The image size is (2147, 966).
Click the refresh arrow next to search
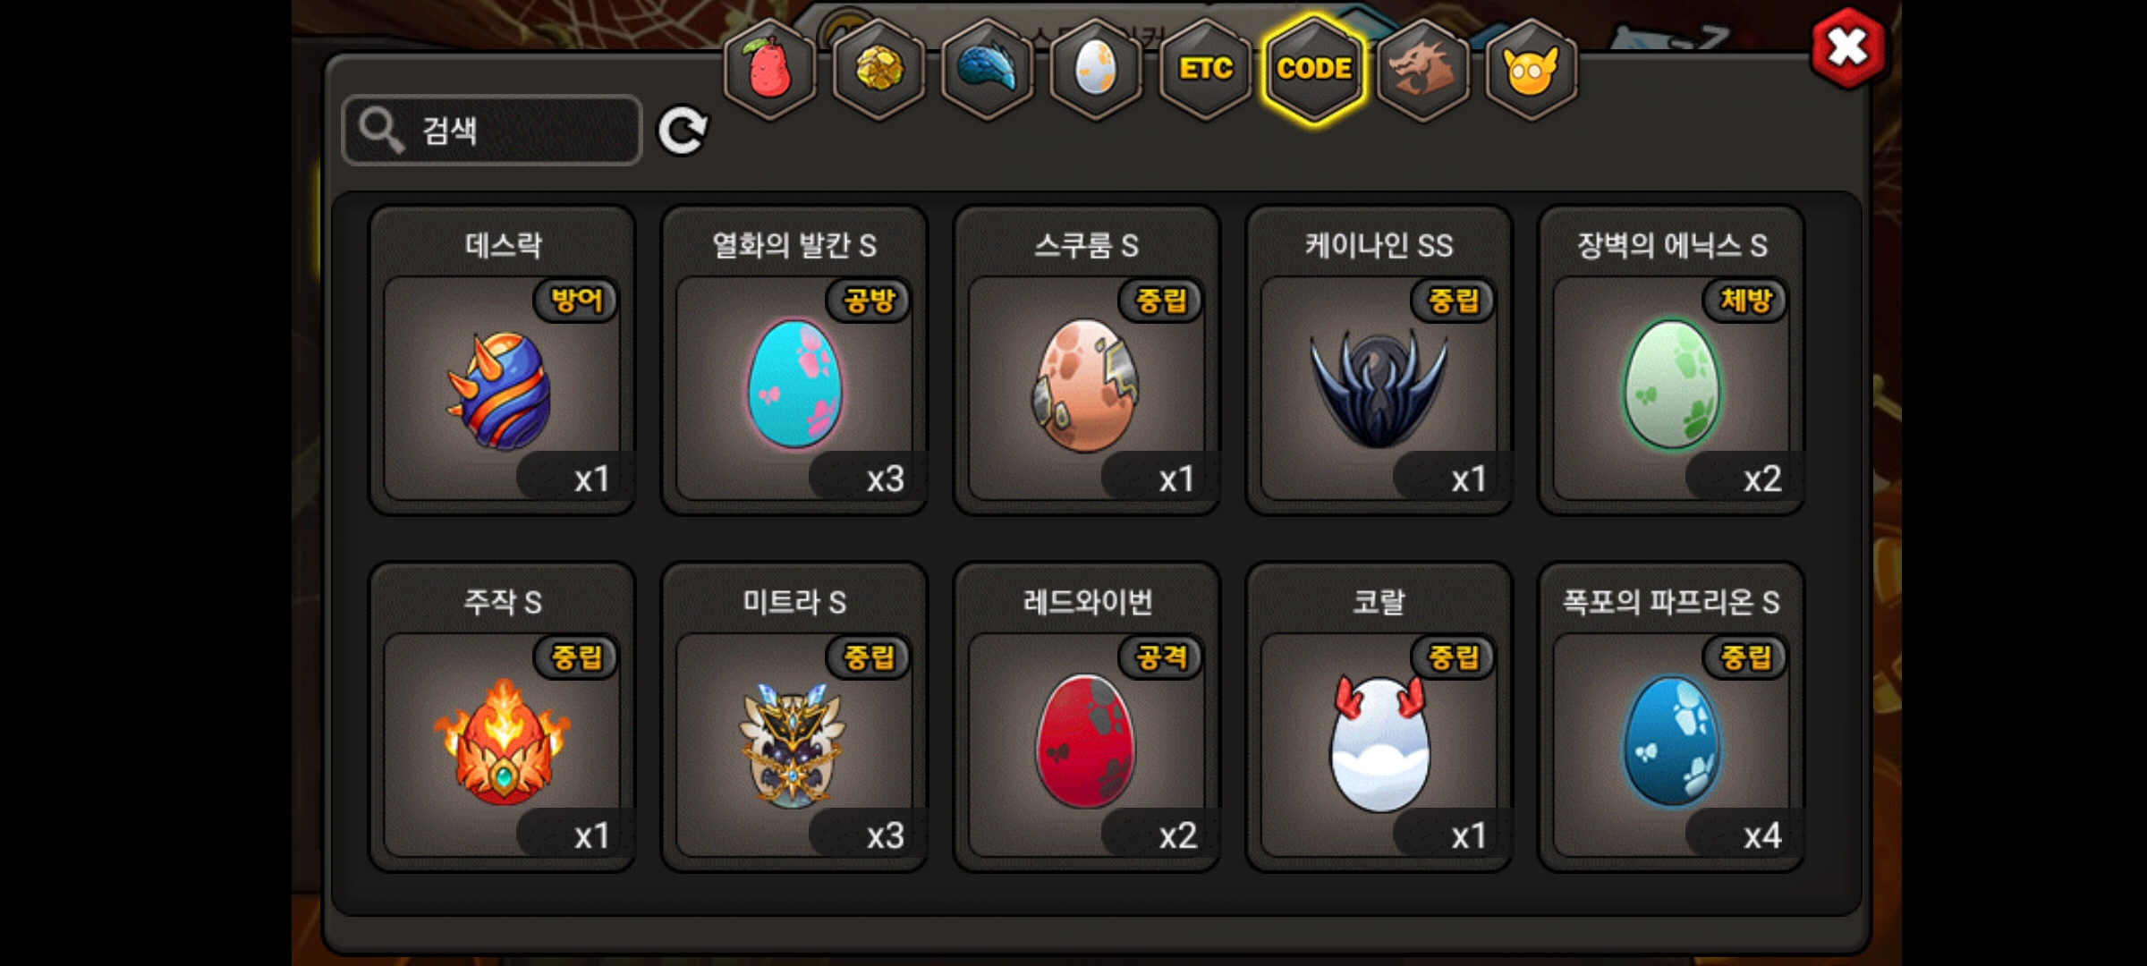683,131
